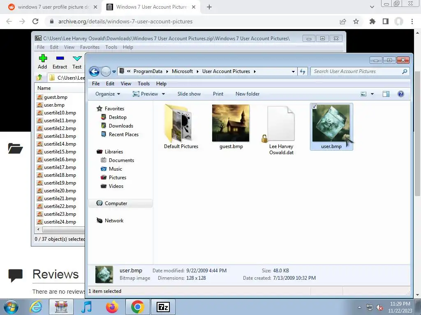Viewport: 421px width, 315px height.
Task: Open address bar history dropdown
Action: (293, 71)
